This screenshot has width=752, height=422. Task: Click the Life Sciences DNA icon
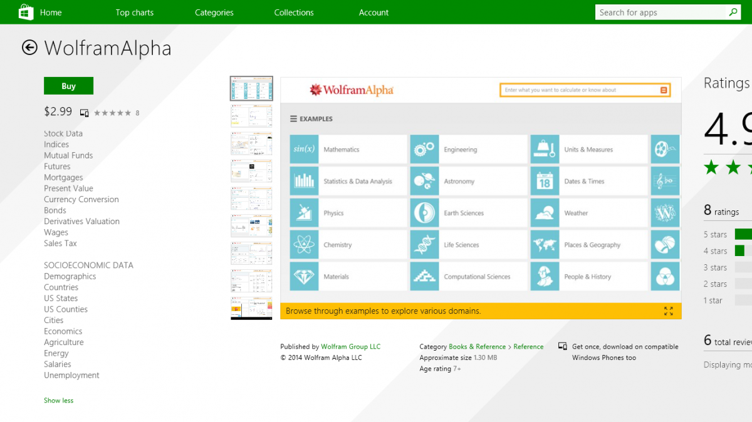[424, 245]
